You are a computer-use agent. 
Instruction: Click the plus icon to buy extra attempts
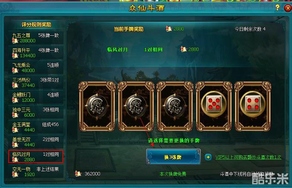pyautogui.click(x=208, y=157)
